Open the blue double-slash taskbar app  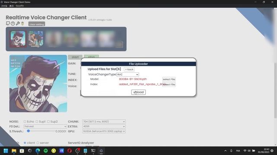point(61,151)
